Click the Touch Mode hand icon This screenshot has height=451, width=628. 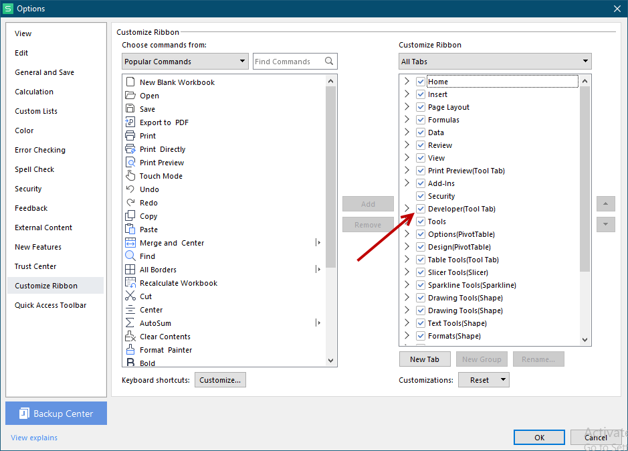coord(130,176)
